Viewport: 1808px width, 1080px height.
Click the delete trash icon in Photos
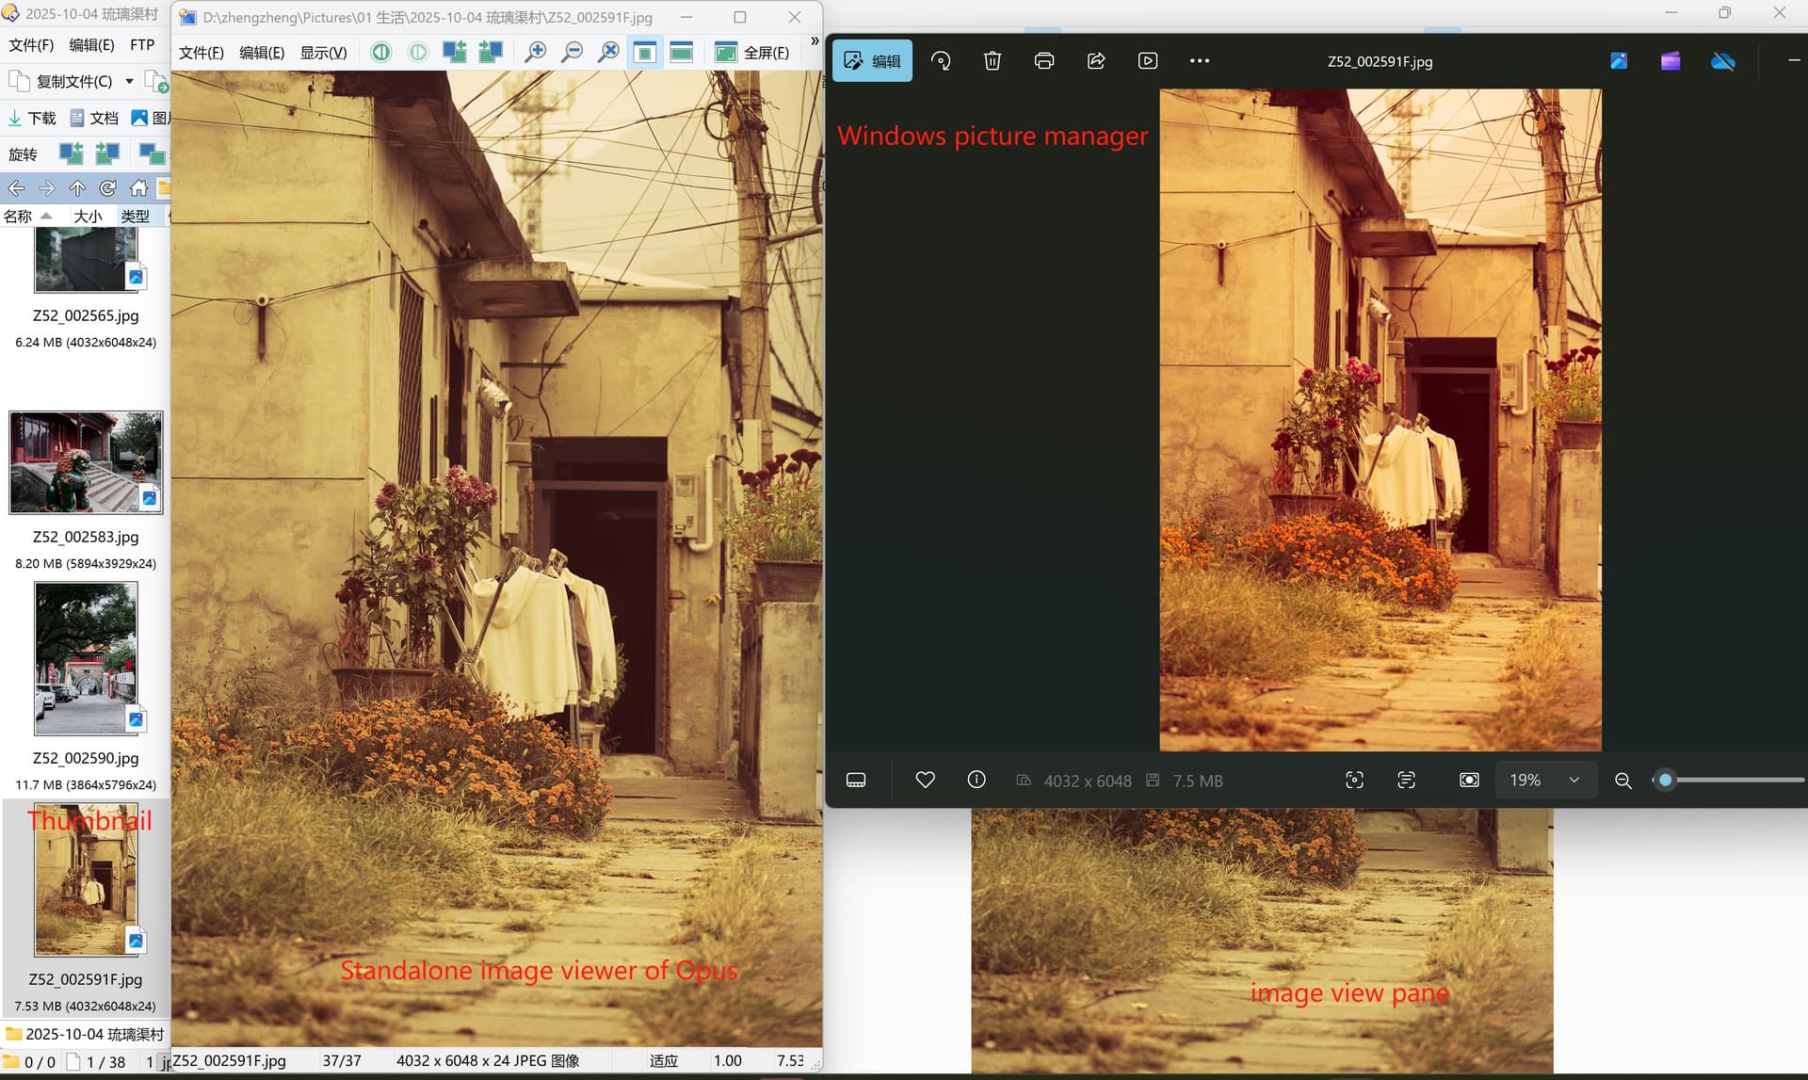point(992,61)
